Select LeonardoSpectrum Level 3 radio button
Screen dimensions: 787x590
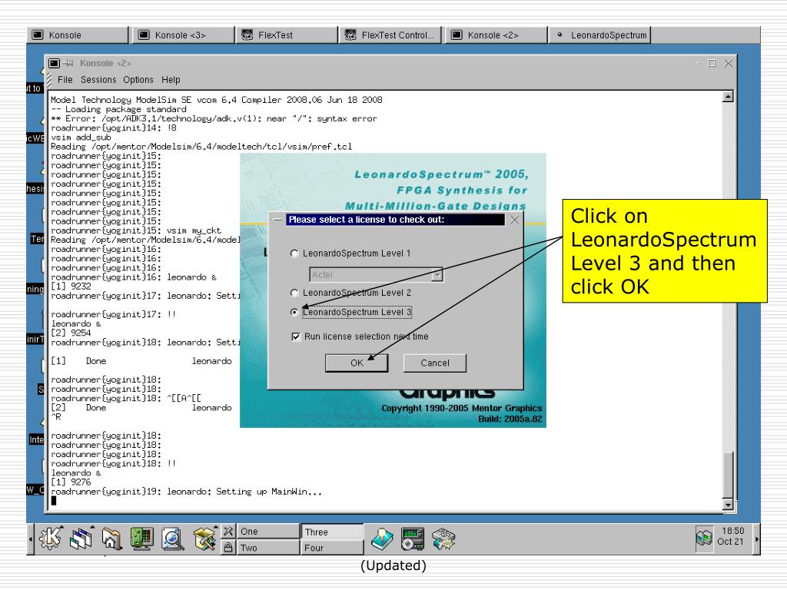tap(294, 312)
